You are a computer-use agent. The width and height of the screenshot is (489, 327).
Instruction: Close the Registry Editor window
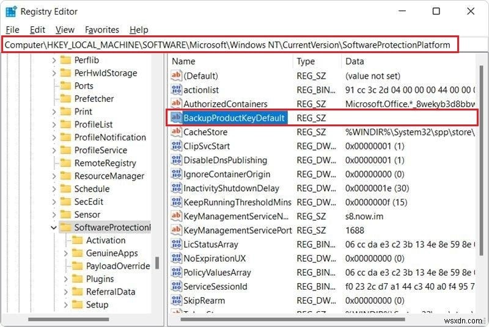coord(471,12)
